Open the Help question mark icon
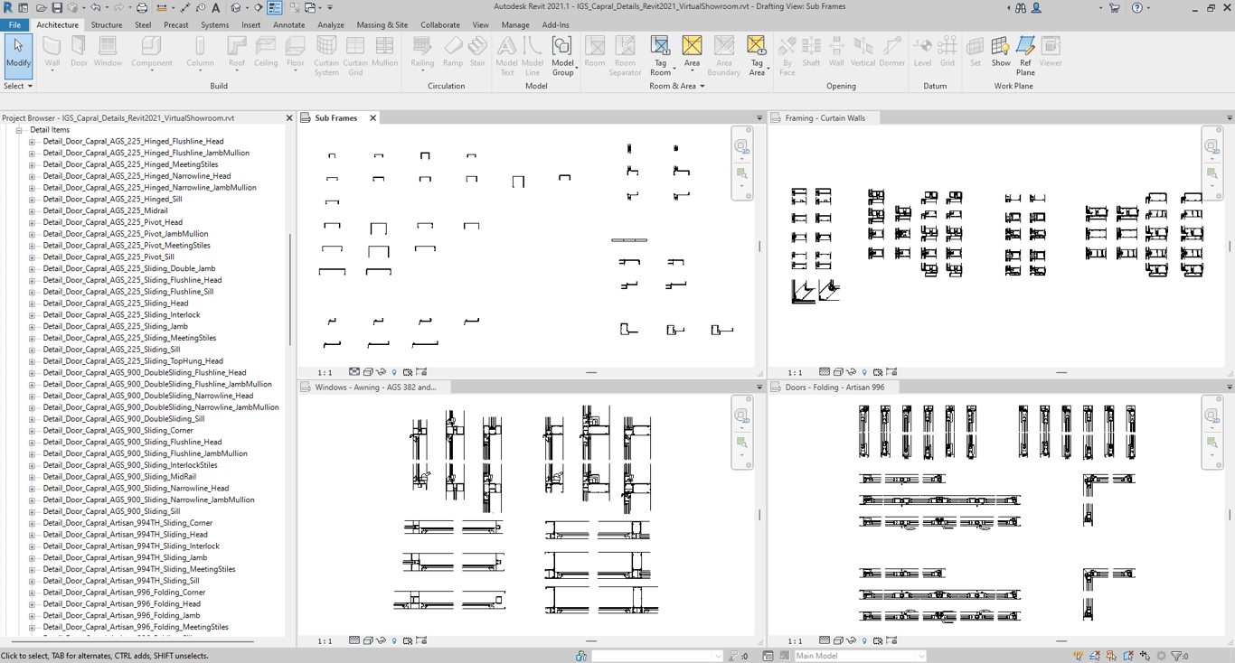This screenshot has height=663, width=1235. [1137, 8]
